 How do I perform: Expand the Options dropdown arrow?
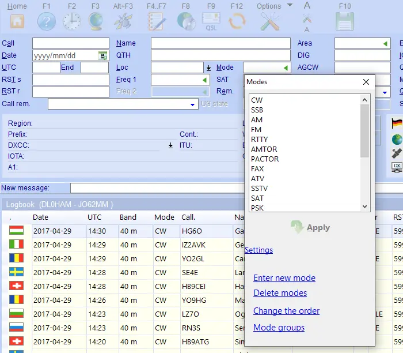pyautogui.click(x=290, y=5)
